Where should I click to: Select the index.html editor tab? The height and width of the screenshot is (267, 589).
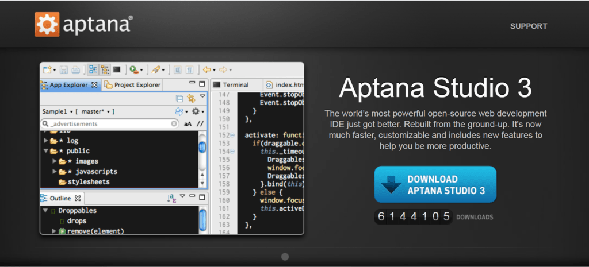click(x=285, y=85)
